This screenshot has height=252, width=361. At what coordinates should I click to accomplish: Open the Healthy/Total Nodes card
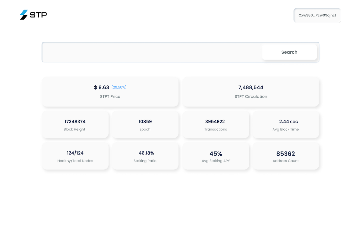click(75, 156)
